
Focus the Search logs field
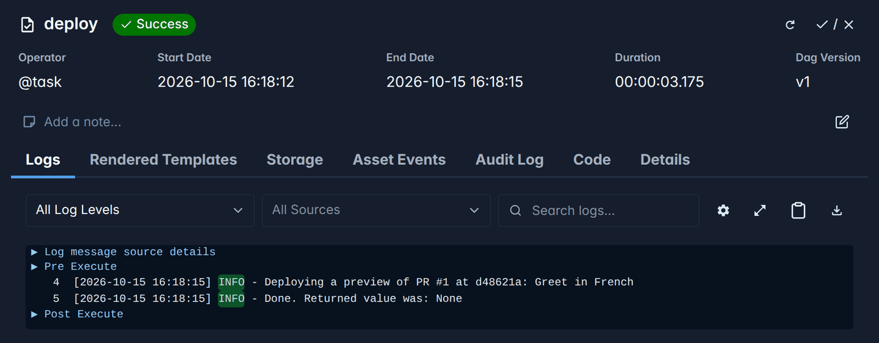click(x=599, y=210)
